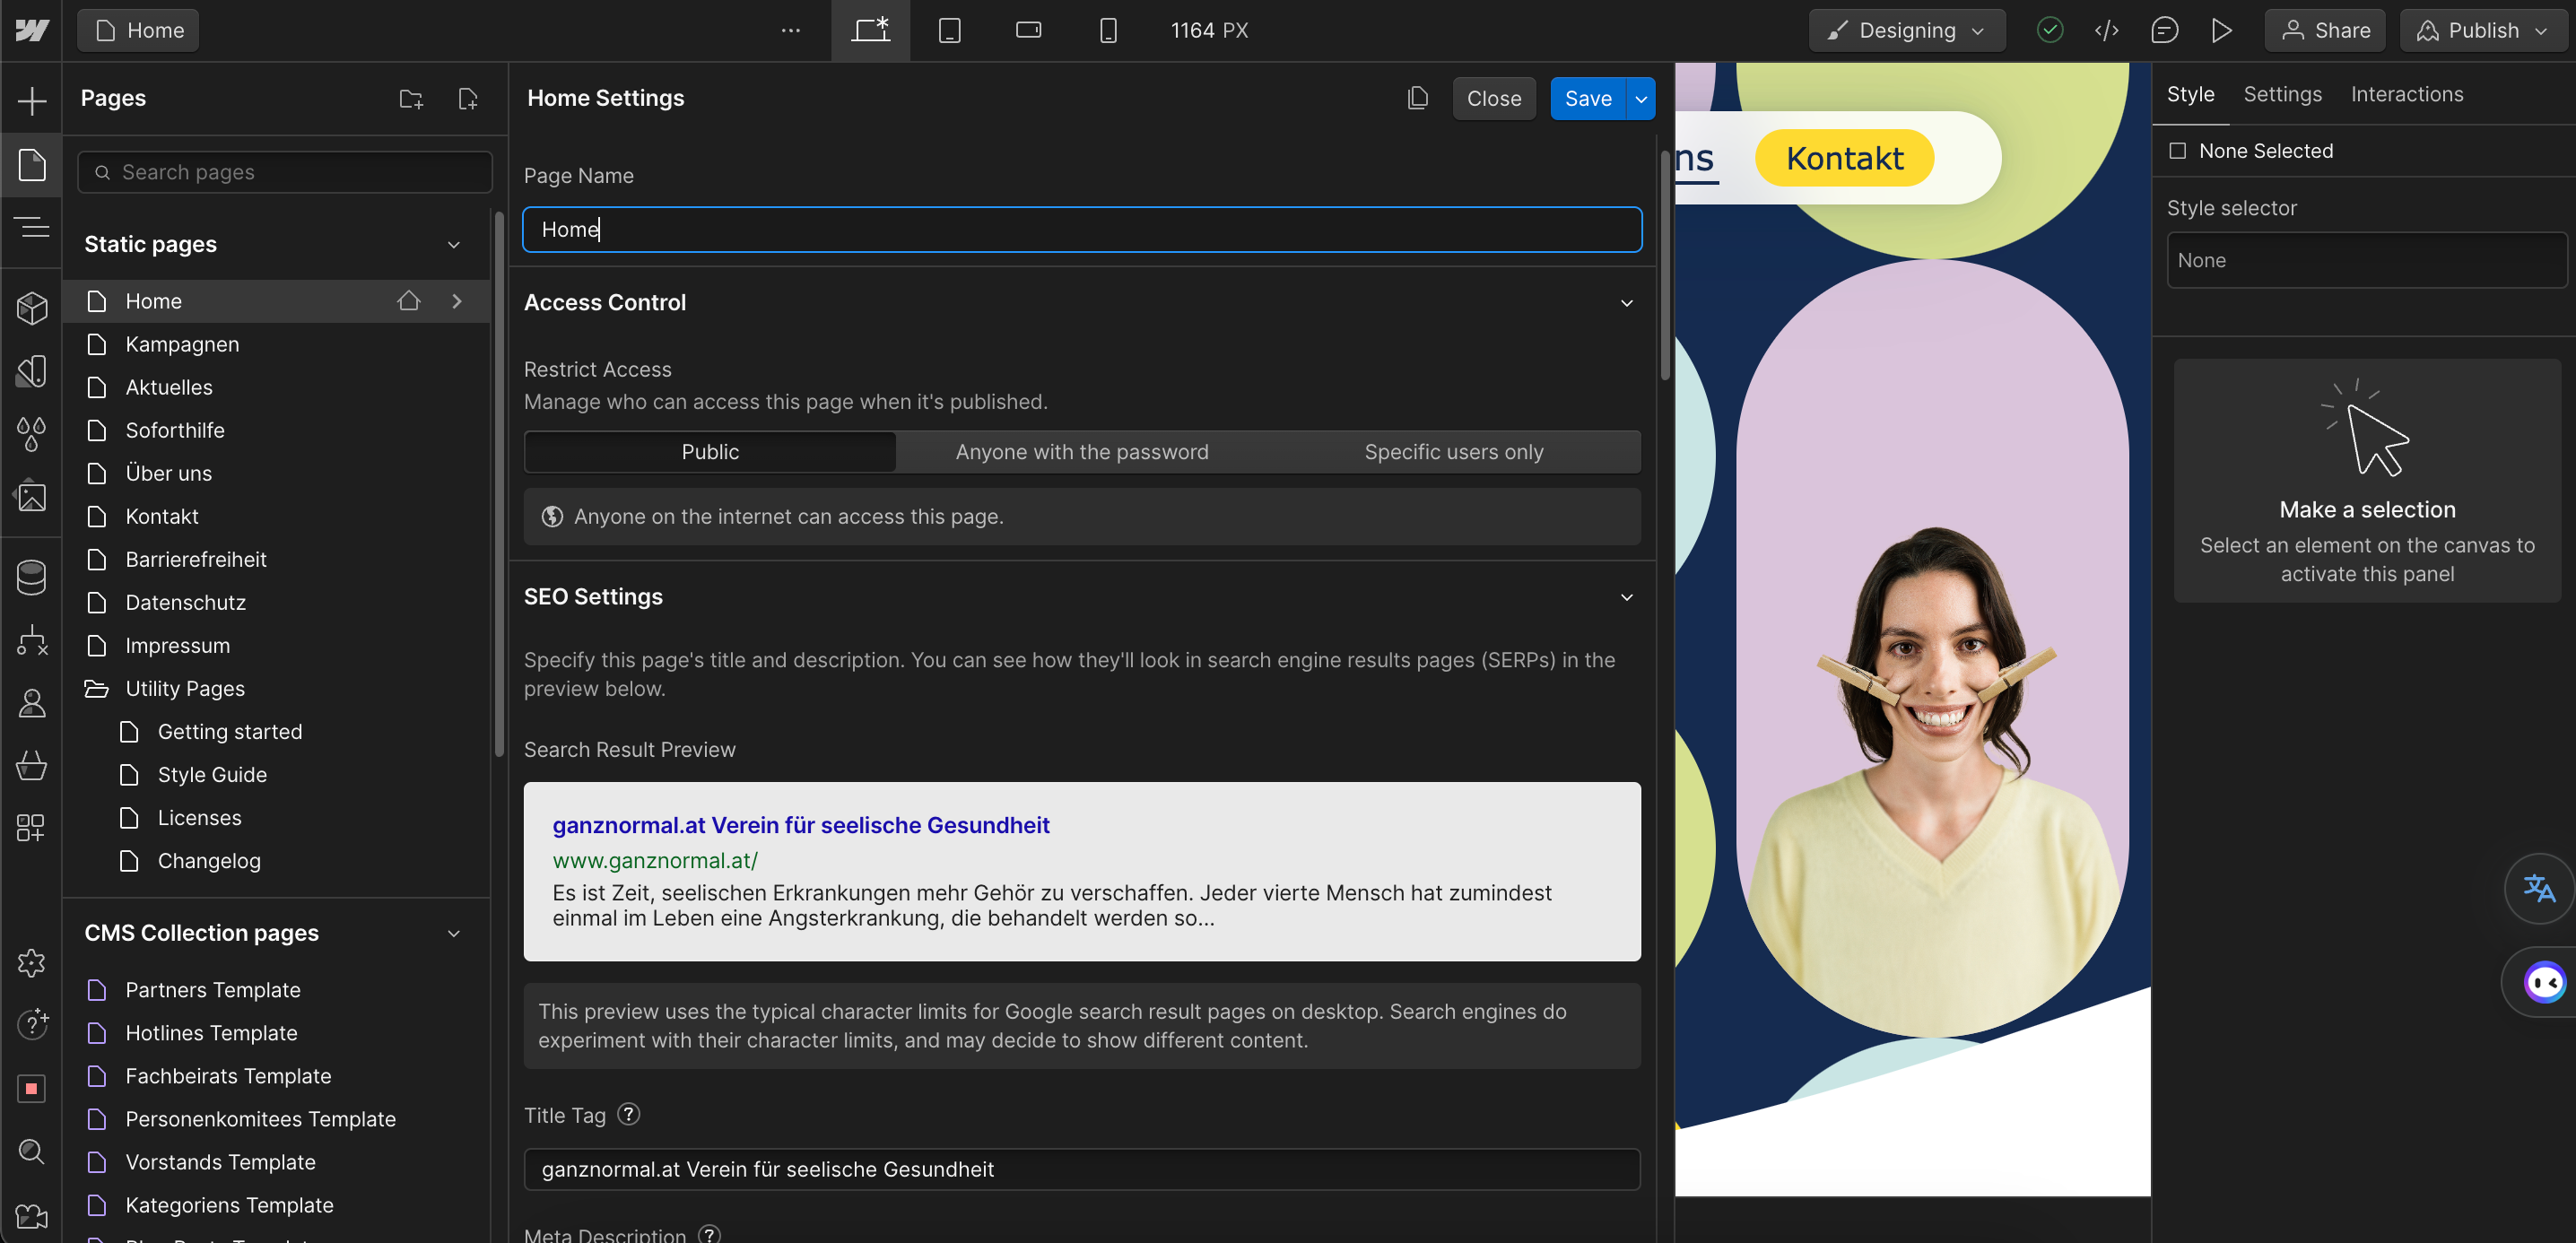The width and height of the screenshot is (2576, 1243).
Task: Open the Logic flow panel
Action: pyautogui.click(x=31, y=640)
